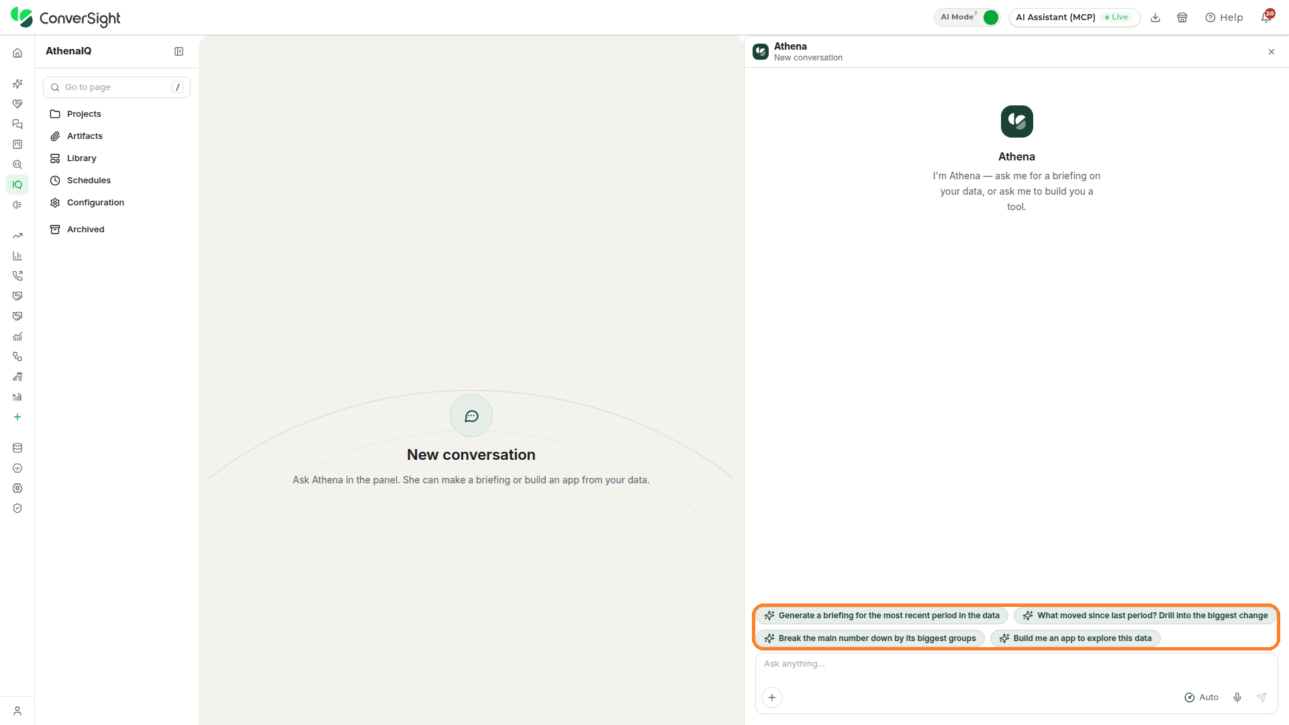The height and width of the screenshot is (725, 1289).
Task: Open the storefront marketplace icon in top bar
Action: point(1182,17)
